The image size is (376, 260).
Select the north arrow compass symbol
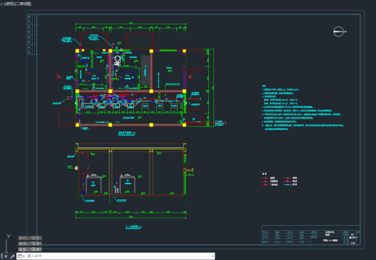[x=340, y=31]
